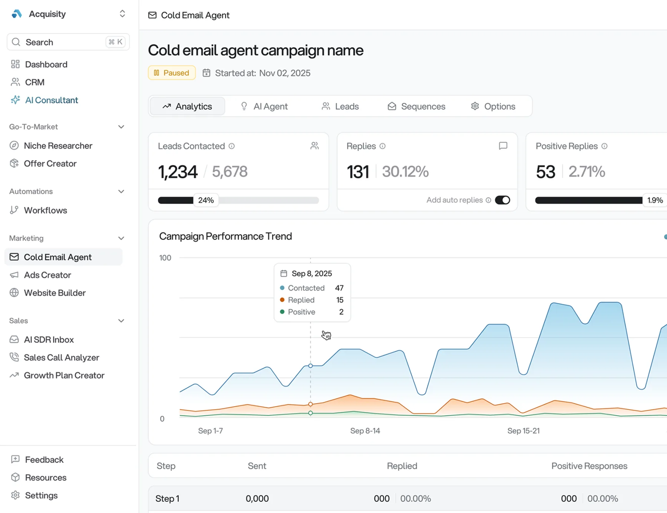This screenshot has height=513, width=667.
Task: Enable the Add auto replies toggle
Action: click(x=502, y=200)
